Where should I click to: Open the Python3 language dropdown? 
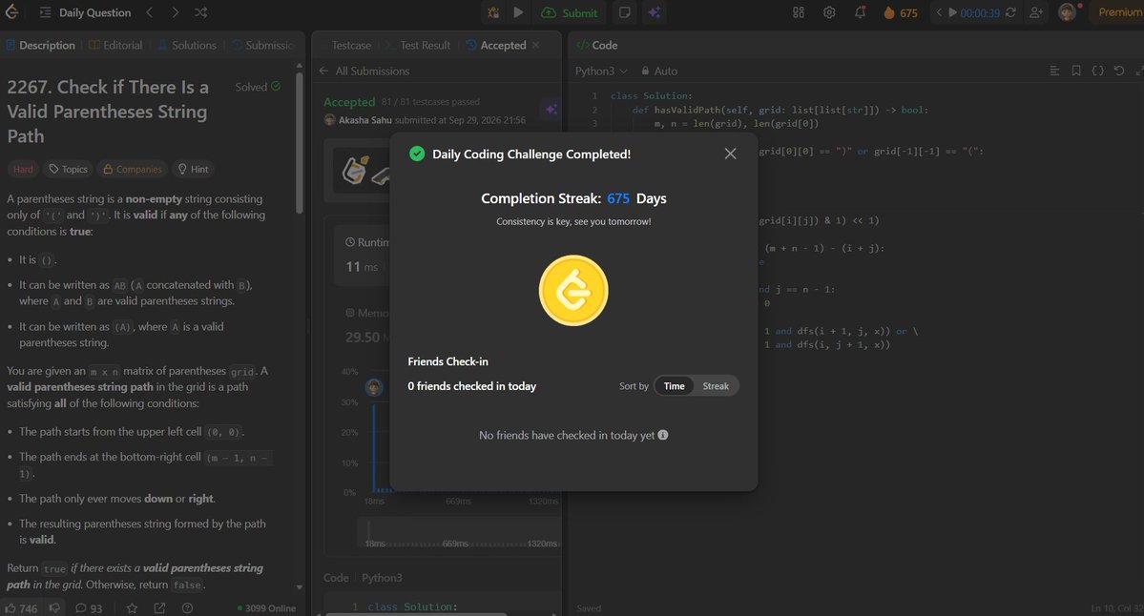point(601,71)
